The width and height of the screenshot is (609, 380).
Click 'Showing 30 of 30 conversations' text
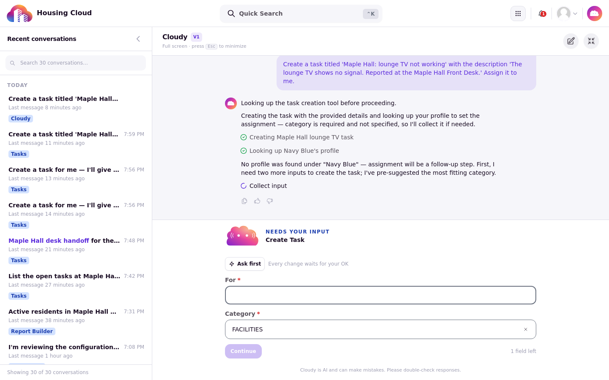[x=48, y=372]
